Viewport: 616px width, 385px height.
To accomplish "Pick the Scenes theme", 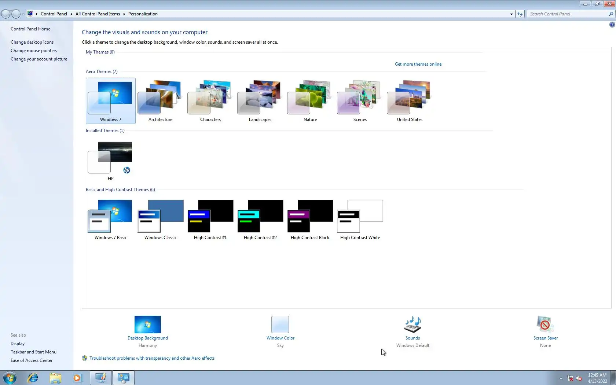I will click(x=360, y=101).
